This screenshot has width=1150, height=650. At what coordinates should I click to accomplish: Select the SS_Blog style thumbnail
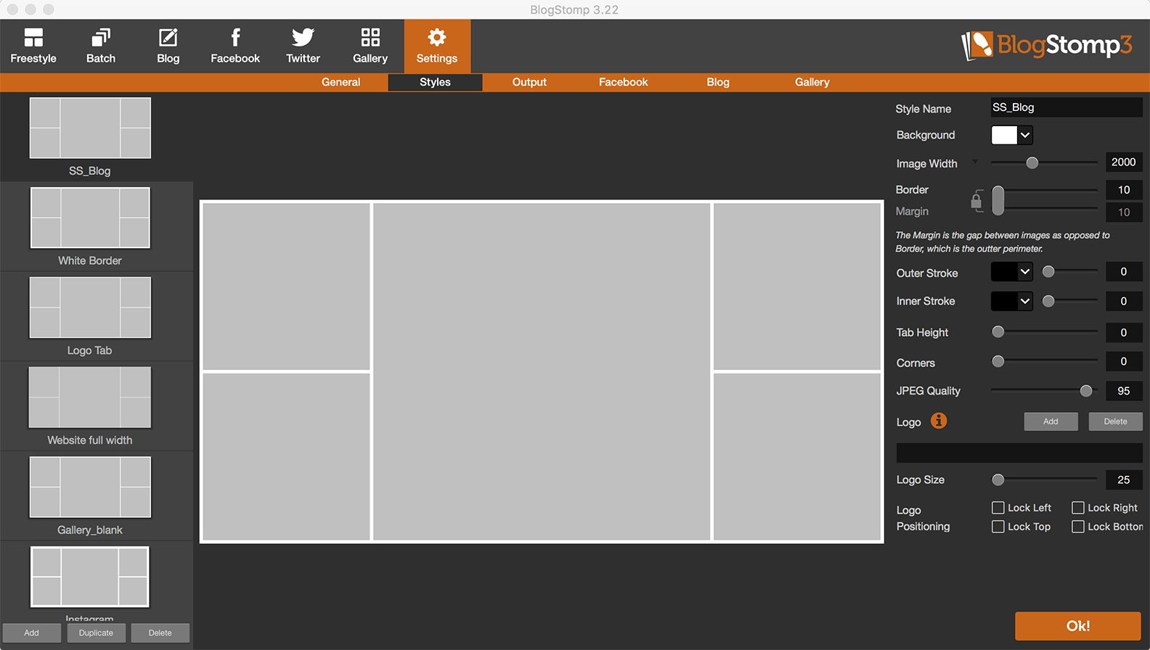click(90, 128)
